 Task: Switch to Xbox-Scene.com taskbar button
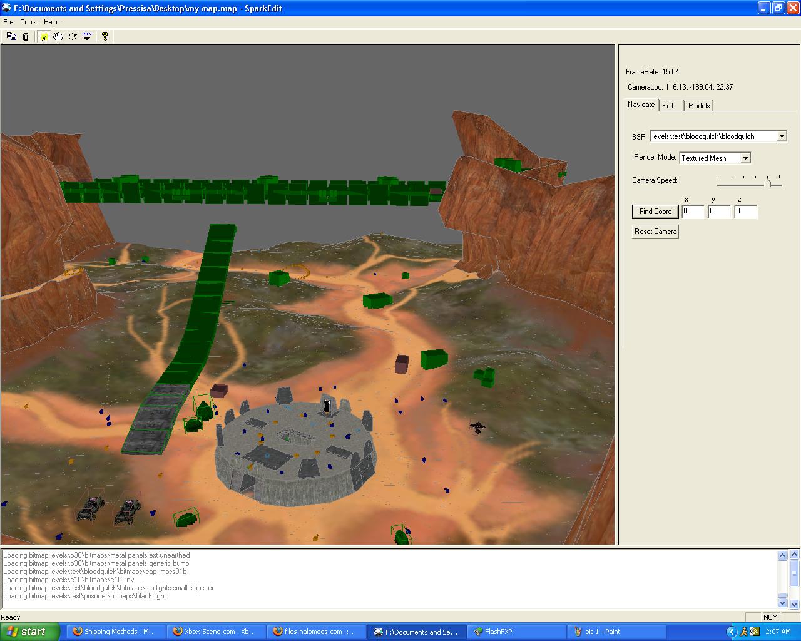point(215,632)
